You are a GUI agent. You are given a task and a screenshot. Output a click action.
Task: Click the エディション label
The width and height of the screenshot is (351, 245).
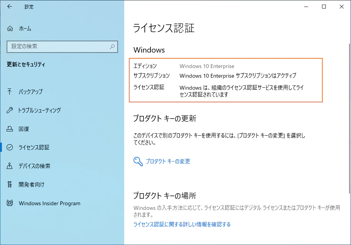point(145,66)
